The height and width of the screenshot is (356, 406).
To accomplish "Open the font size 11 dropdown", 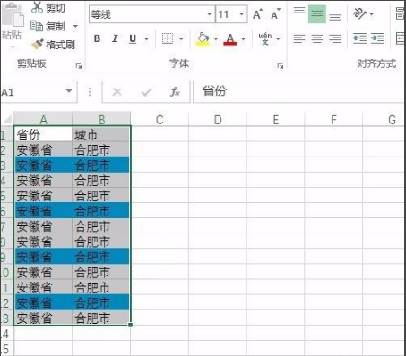I will (x=242, y=14).
